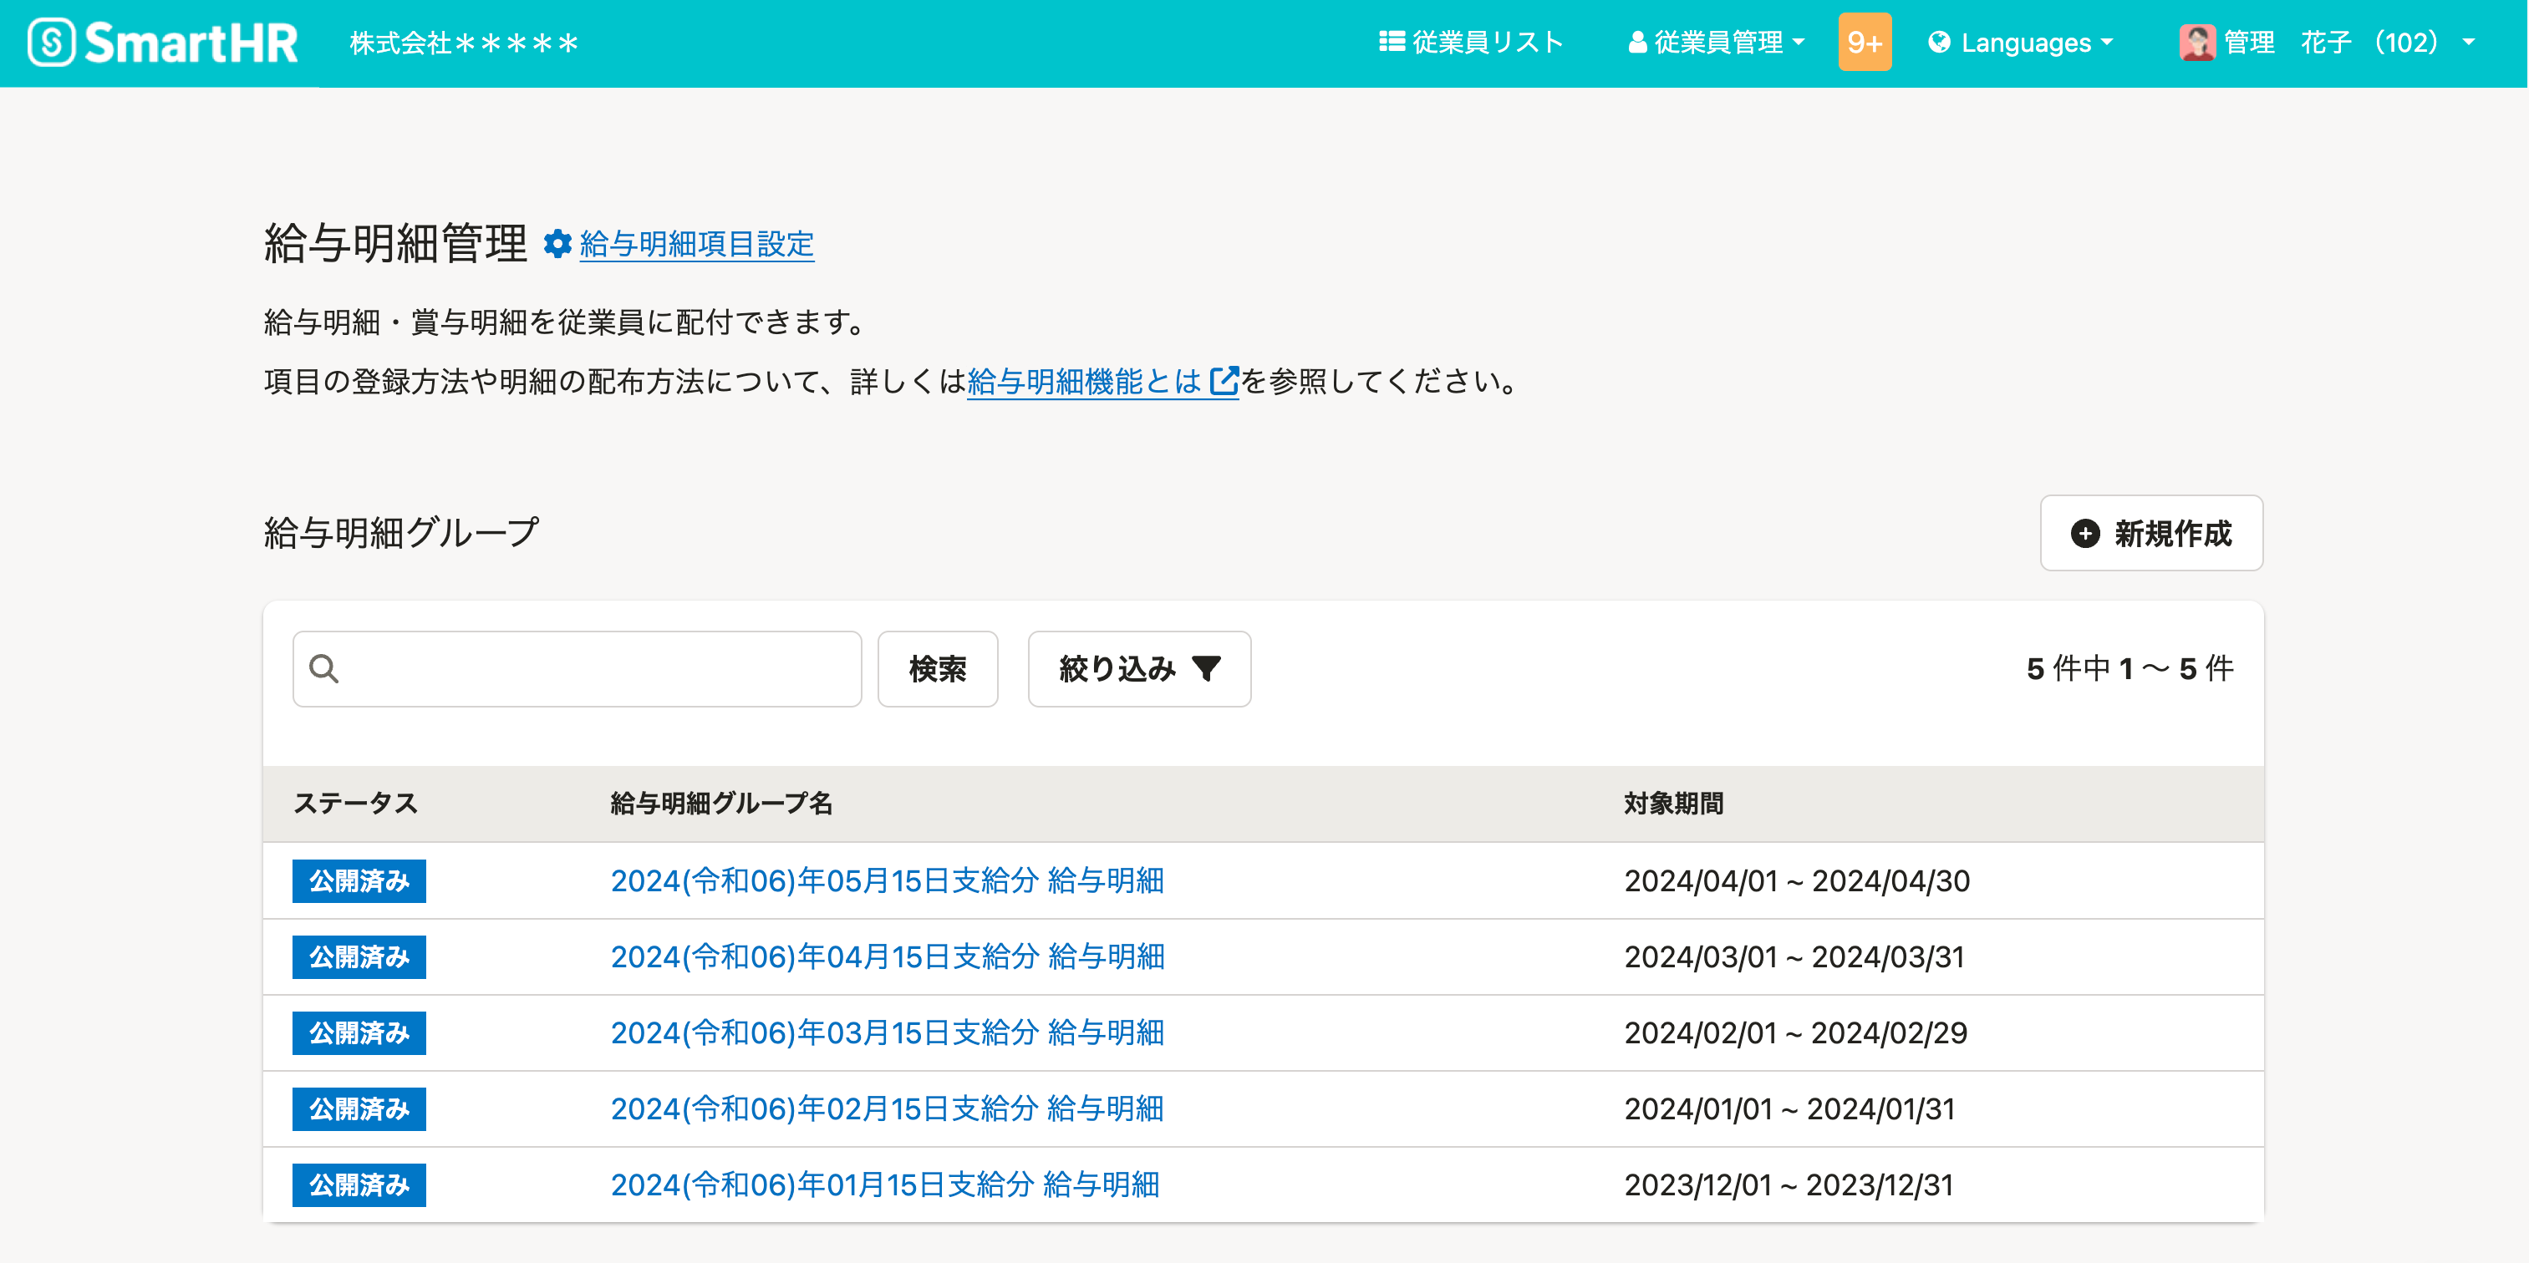Click the magnifier icon in search field
Screen dimensions: 2529x1263
point(324,669)
